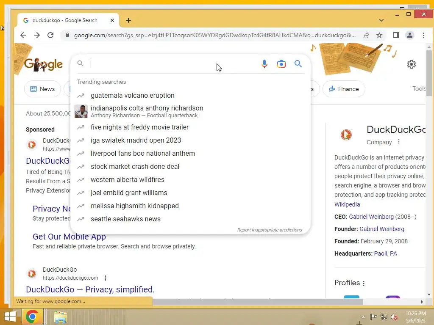Screen dimensions: 434x325
Task: Click DuckDuckGo logo in knowledge panel
Action: pyautogui.click(x=346, y=135)
